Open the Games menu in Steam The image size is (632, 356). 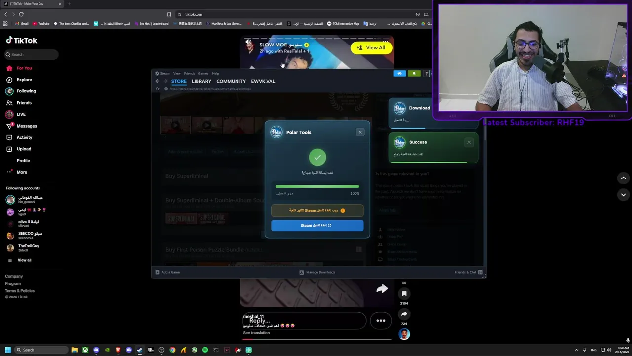pyautogui.click(x=203, y=74)
